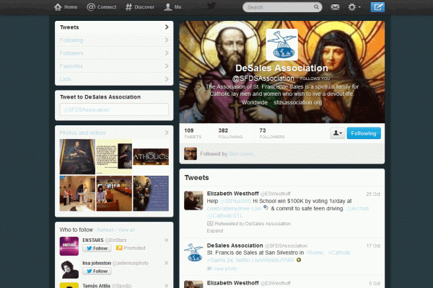Open church altar ceremony photo thumbnail
Screen dimensions: 433x288
pyautogui.click(x=77, y=193)
